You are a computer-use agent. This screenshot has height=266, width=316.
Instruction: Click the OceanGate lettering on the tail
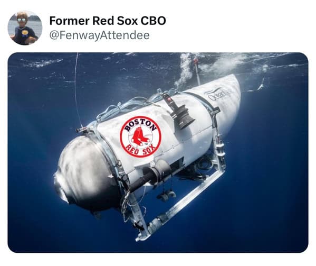[218, 95]
